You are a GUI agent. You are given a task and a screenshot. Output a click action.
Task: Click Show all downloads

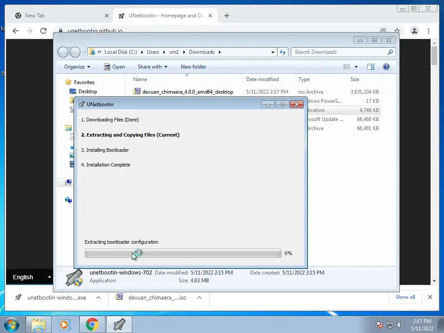click(x=405, y=297)
